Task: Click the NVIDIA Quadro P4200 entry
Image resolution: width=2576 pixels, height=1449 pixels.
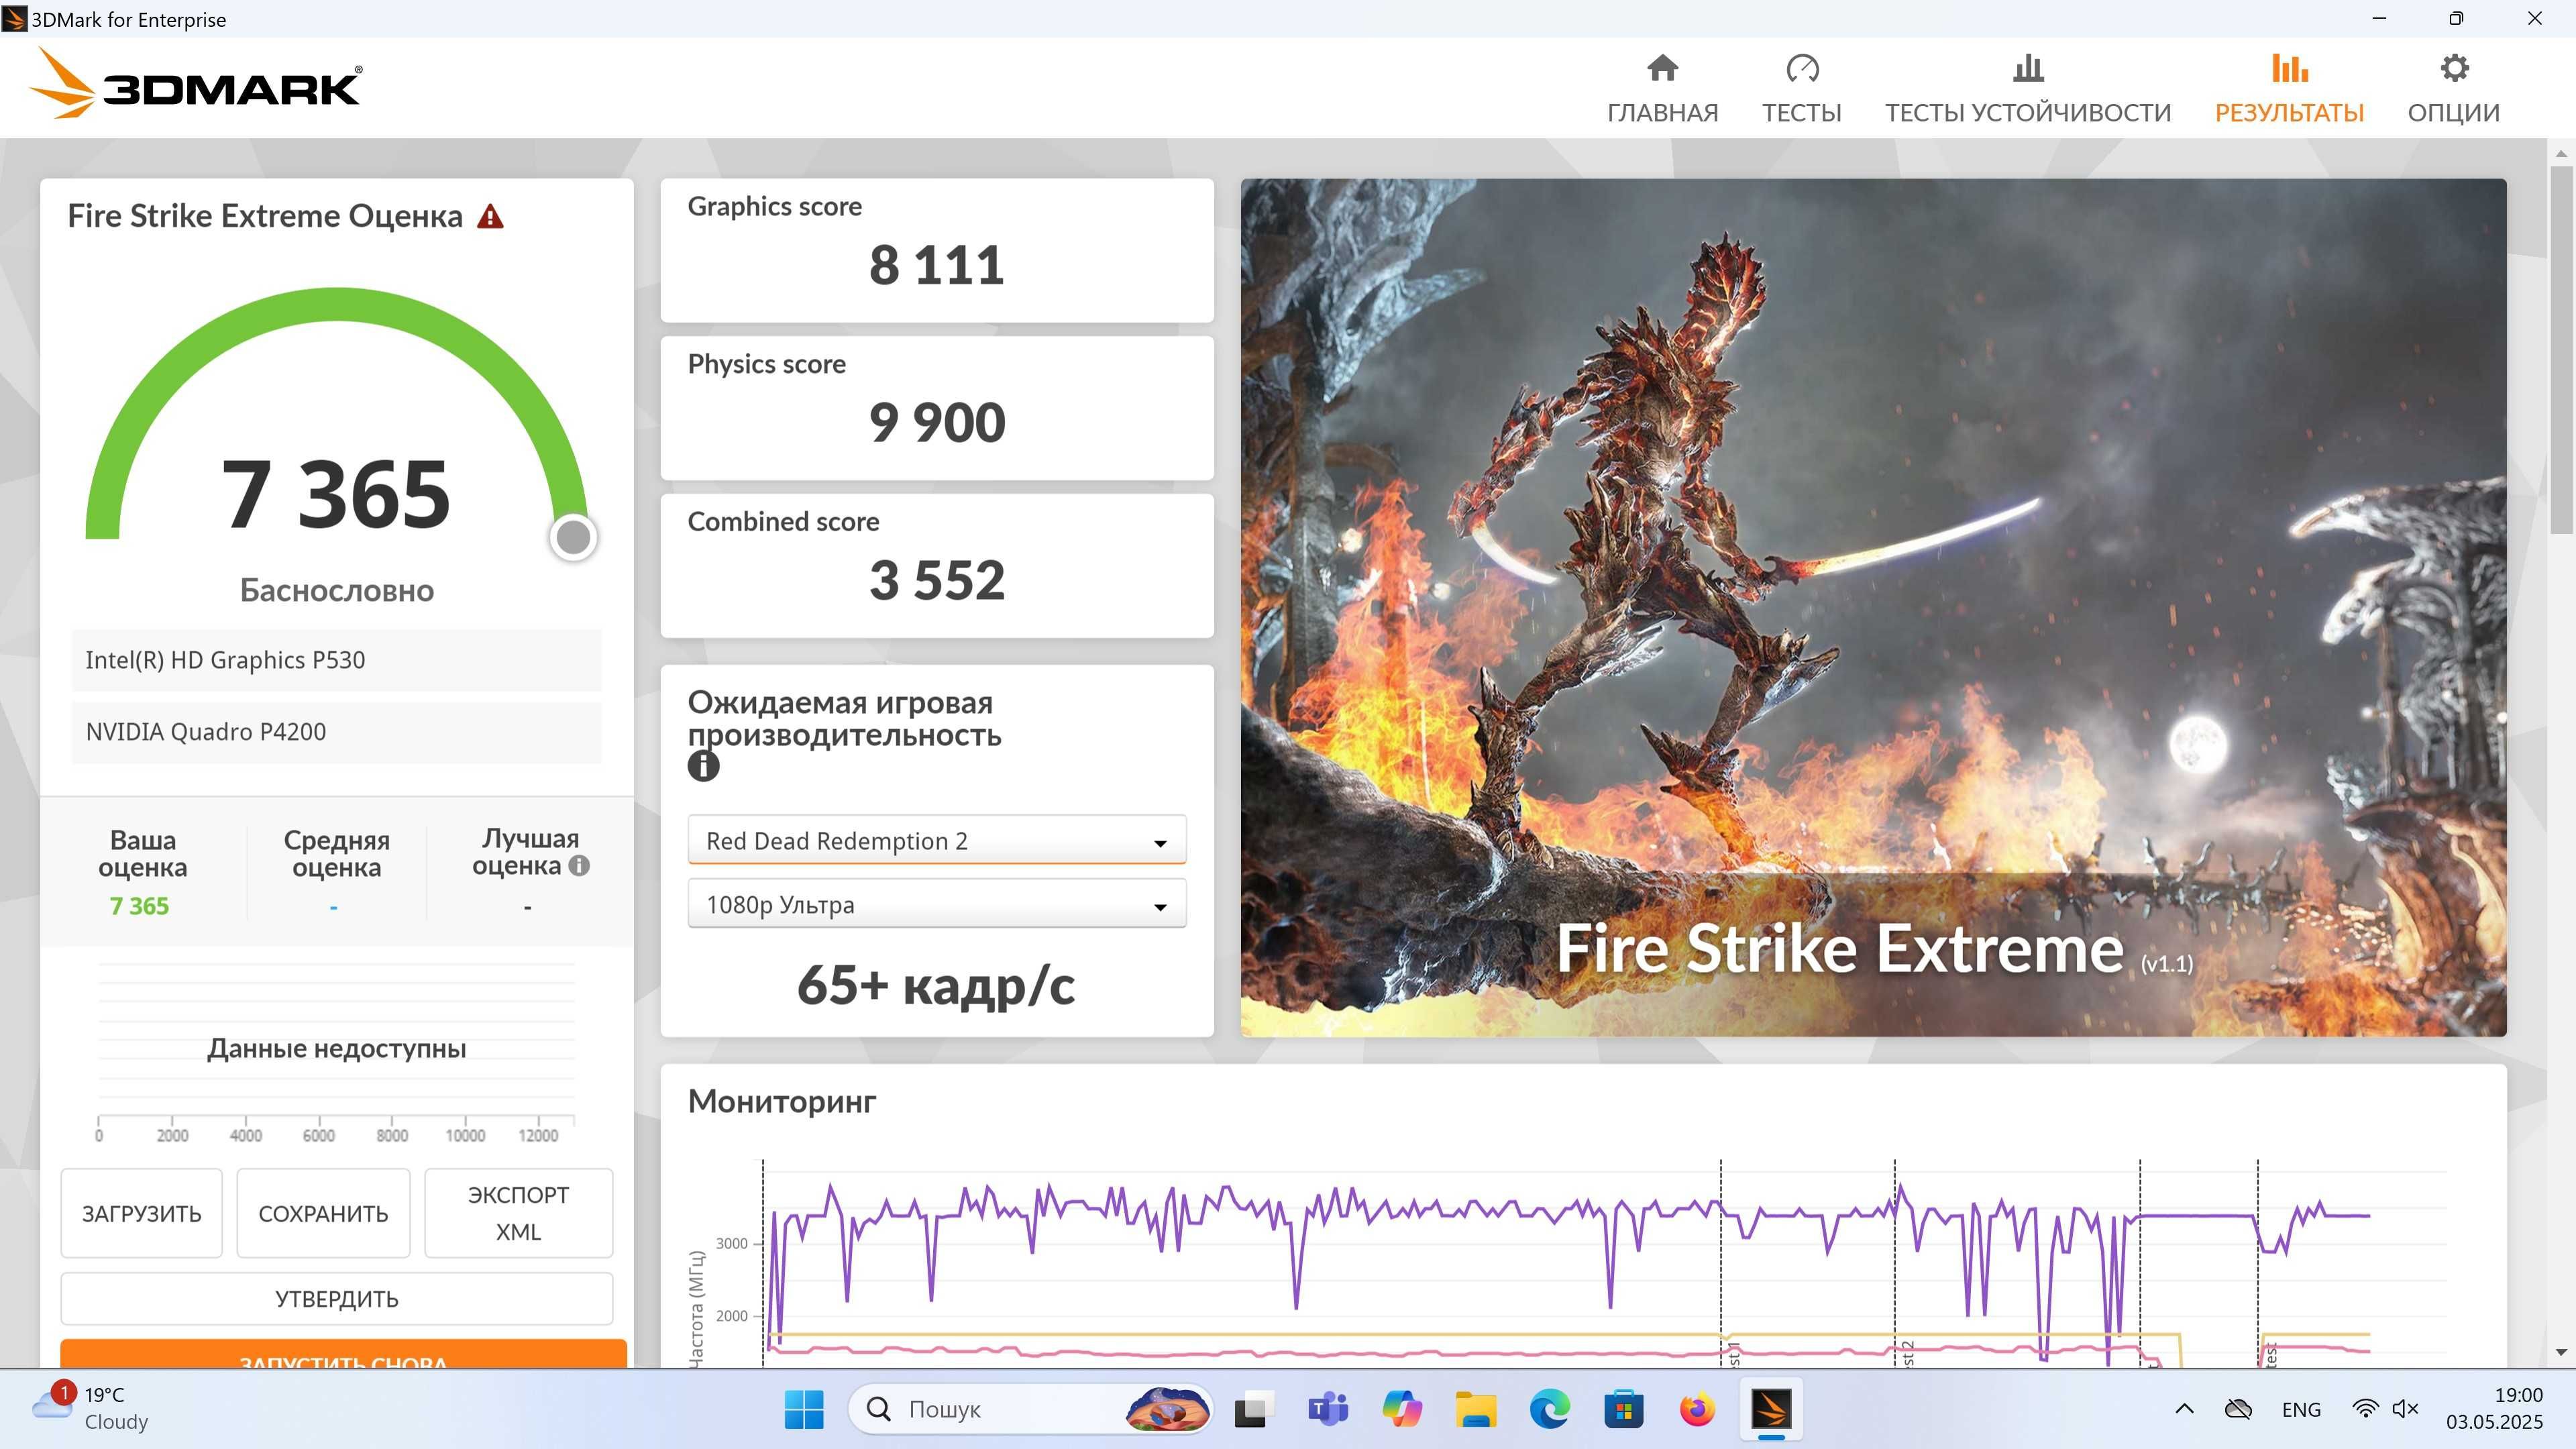Action: click(x=337, y=732)
